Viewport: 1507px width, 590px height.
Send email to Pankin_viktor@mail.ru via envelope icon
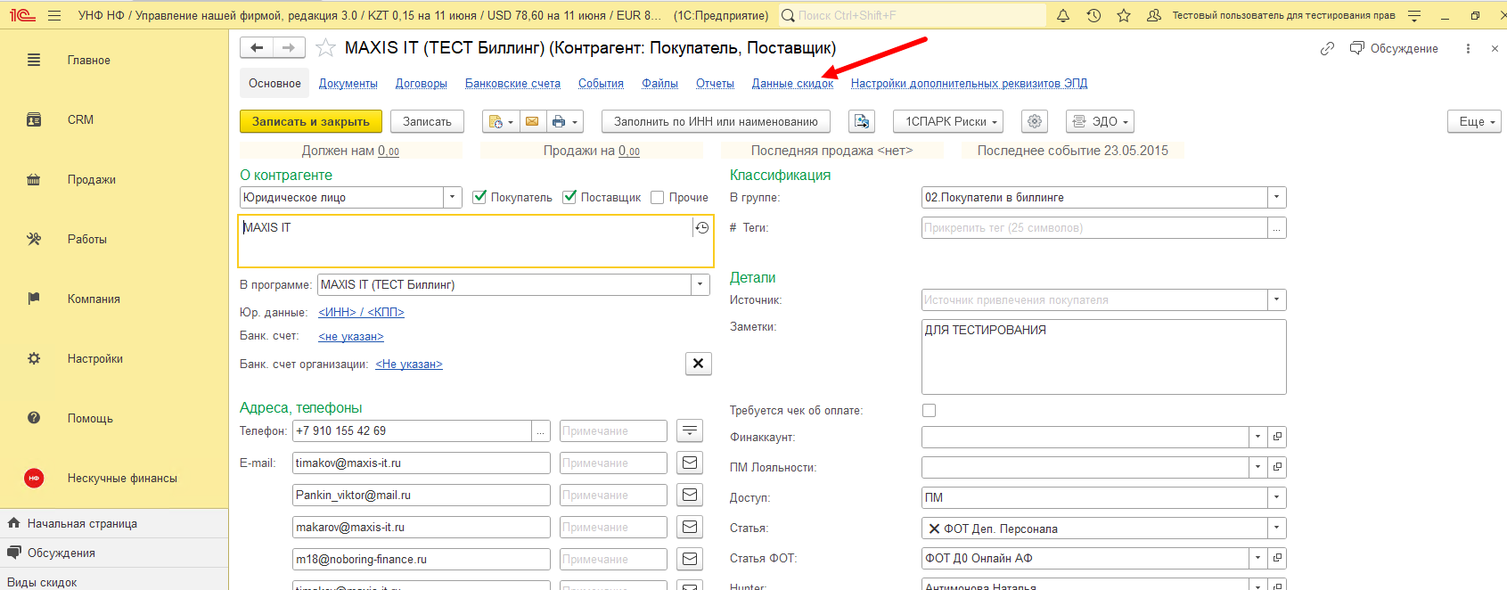tap(690, 495)
